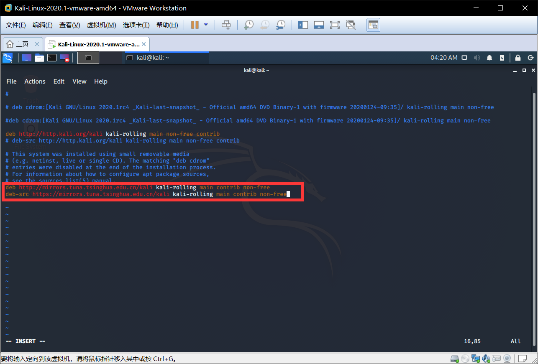Open the power manager battery icon
538x364 pixels.
[502, 58]
